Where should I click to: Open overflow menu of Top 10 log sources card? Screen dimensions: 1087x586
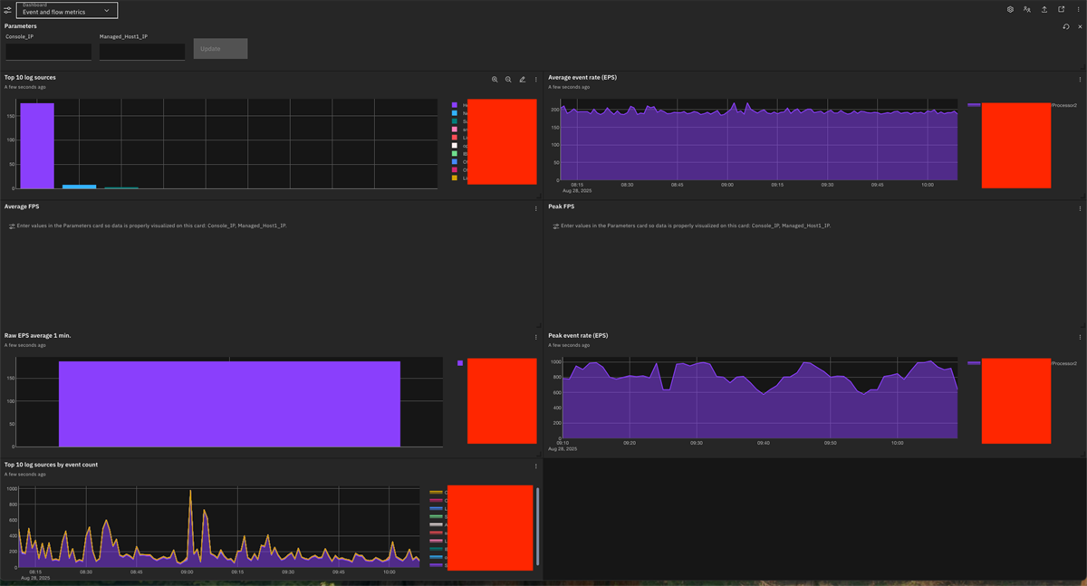[x=536, y=80]
